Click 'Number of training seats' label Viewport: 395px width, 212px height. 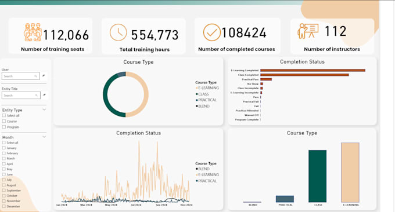click(x=53, y=49)
